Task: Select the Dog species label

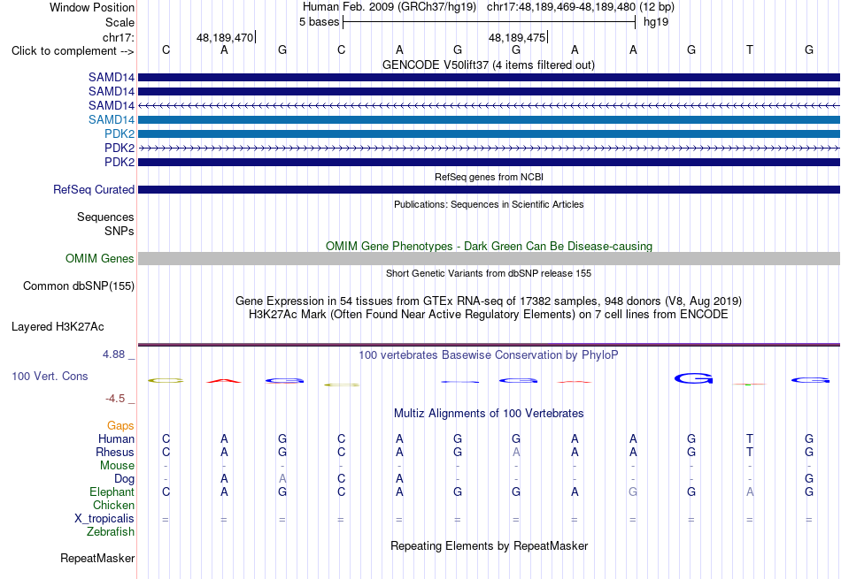Action: (124, 479)
